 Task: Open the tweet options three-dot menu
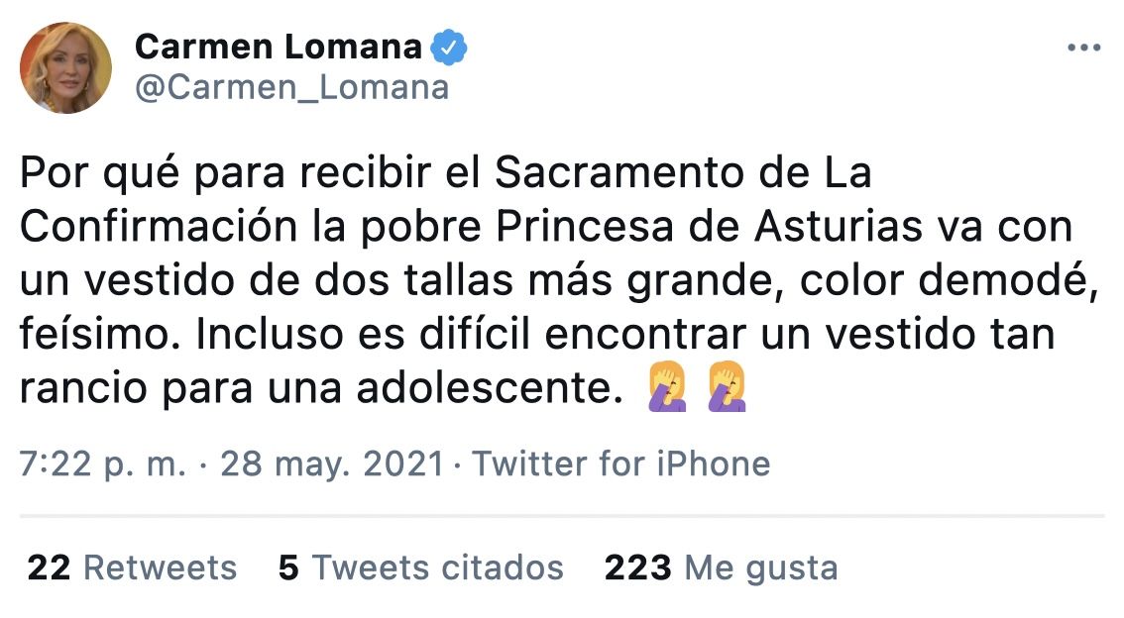click(1086, 46)
